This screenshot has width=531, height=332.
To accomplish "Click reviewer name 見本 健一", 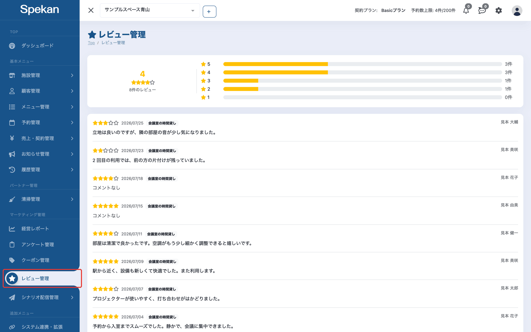I will pyautogui.click(x=509, y=233).
